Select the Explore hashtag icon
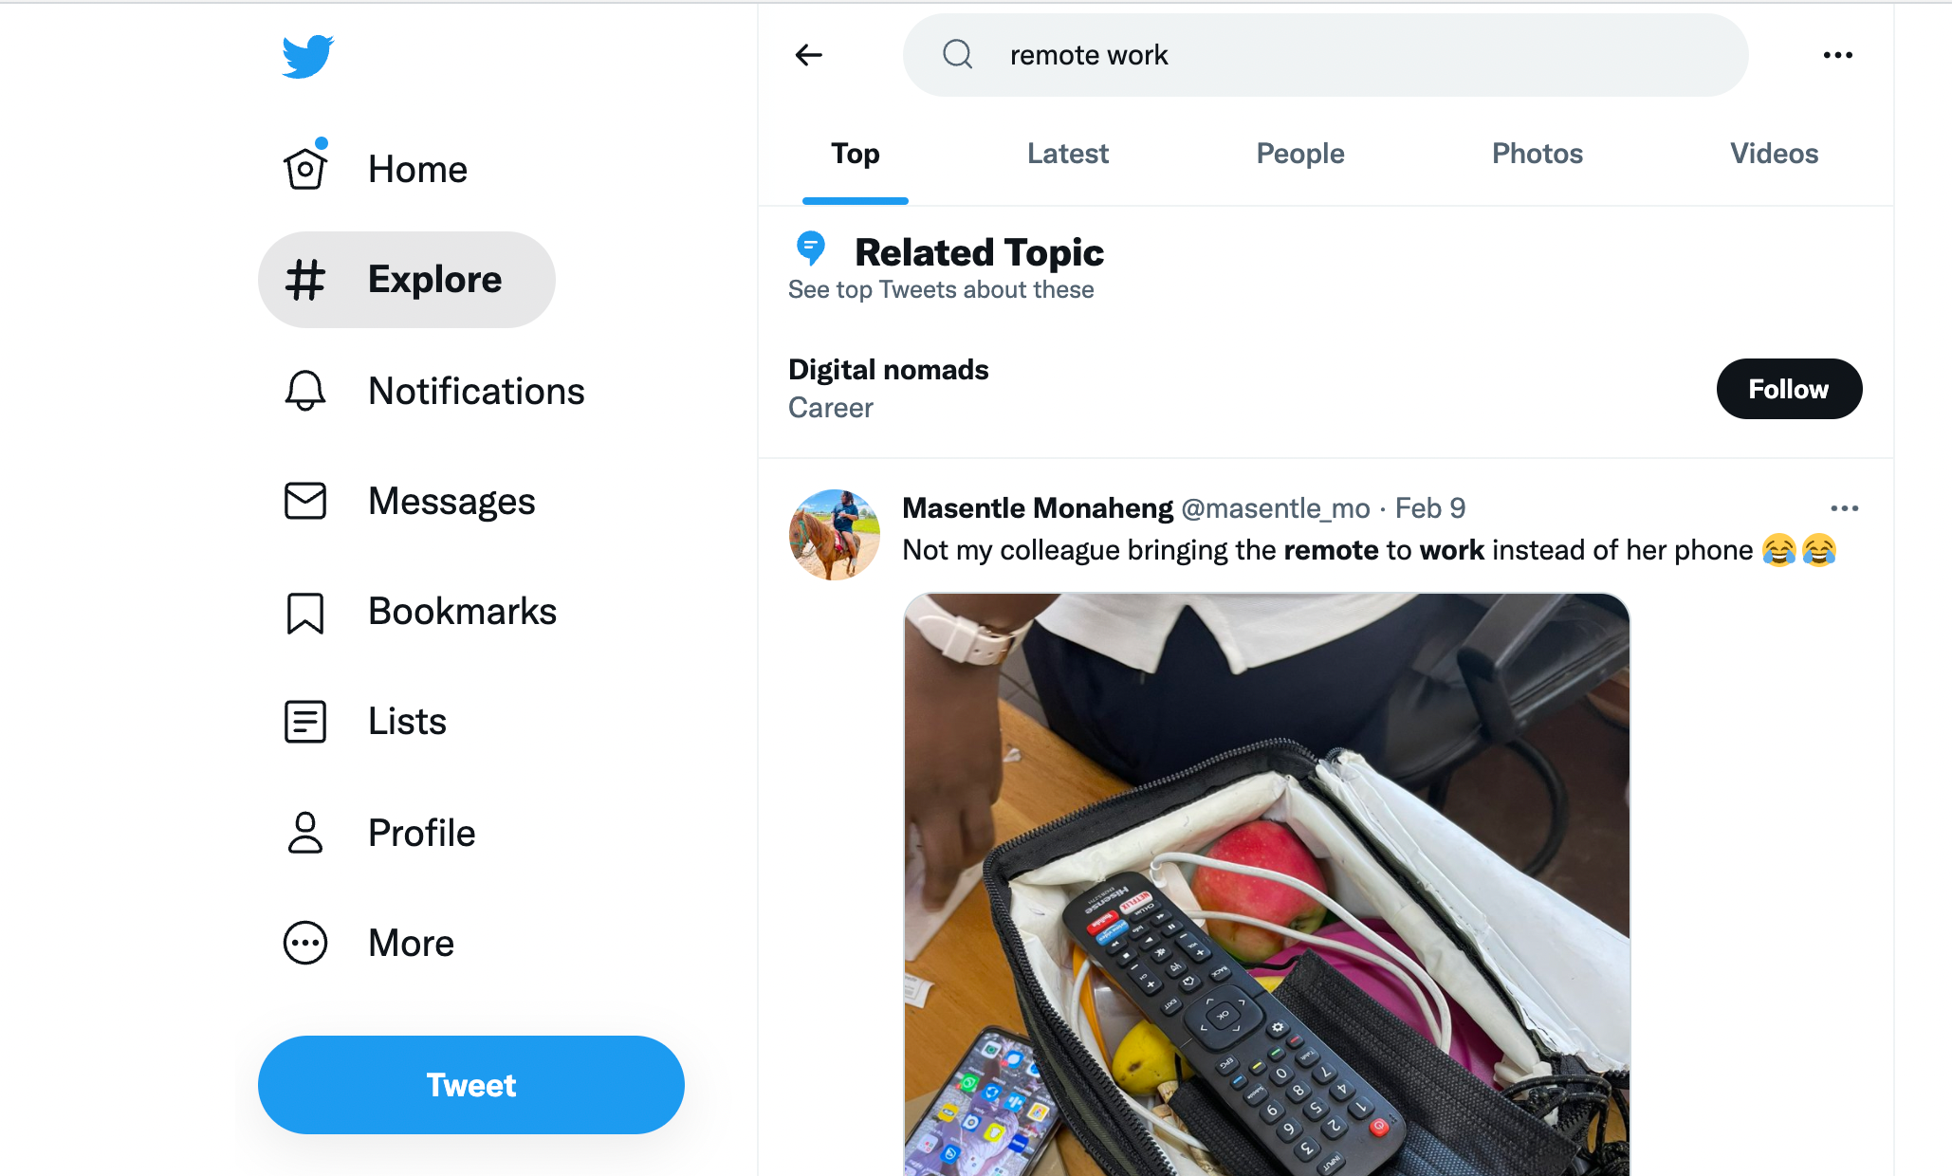The image size is (1952, 1176). pyautogui.click(x=304, y=279)
